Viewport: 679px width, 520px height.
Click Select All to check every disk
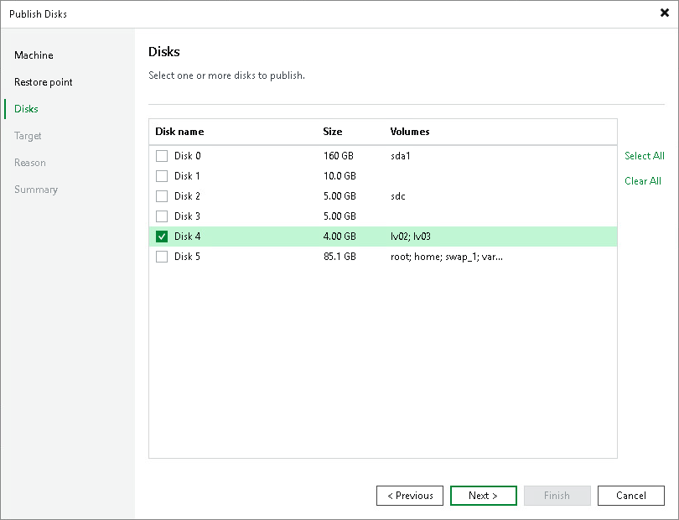pyautogui.click(x=645, y=155)
